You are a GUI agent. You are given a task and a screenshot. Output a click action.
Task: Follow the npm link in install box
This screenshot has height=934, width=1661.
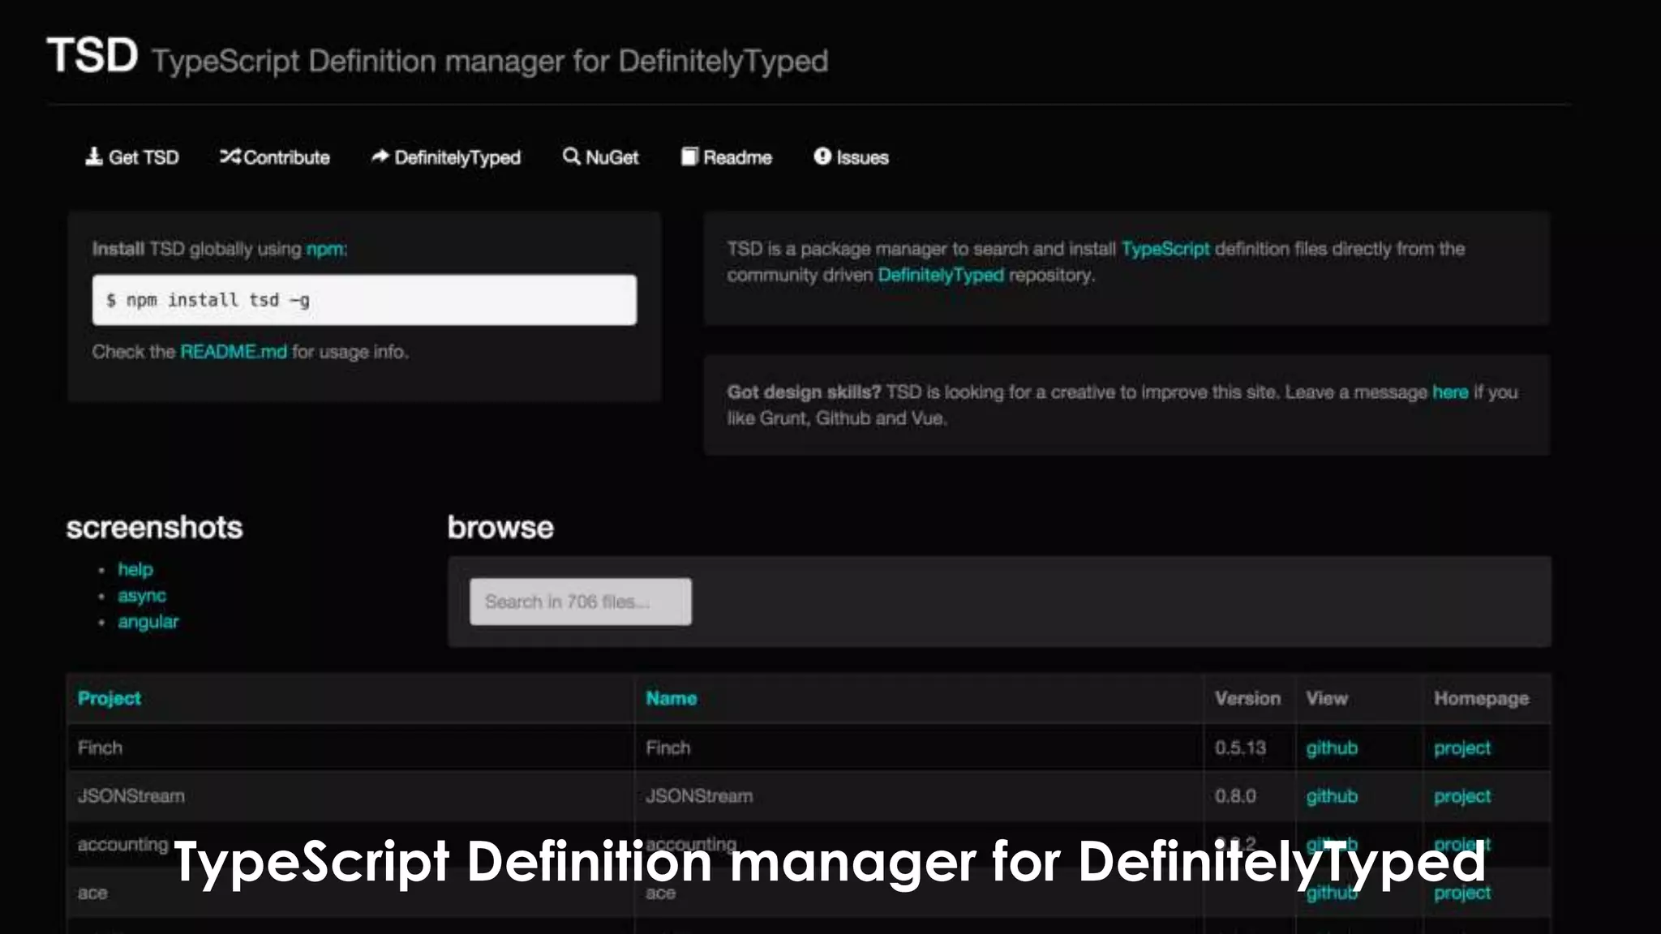pyautogui.click(x=324, y=249)
